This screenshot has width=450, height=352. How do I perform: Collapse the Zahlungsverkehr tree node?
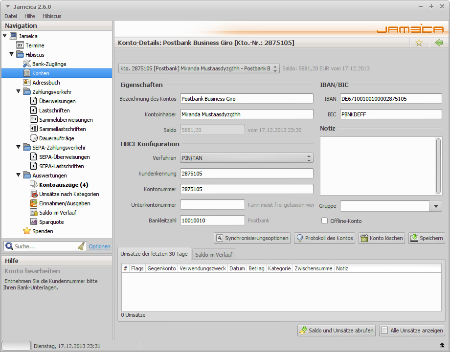[19, 91]
